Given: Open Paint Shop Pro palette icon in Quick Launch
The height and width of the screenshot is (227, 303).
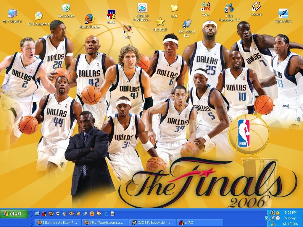Looking at the screenshot, I should [x=72, y=213].
